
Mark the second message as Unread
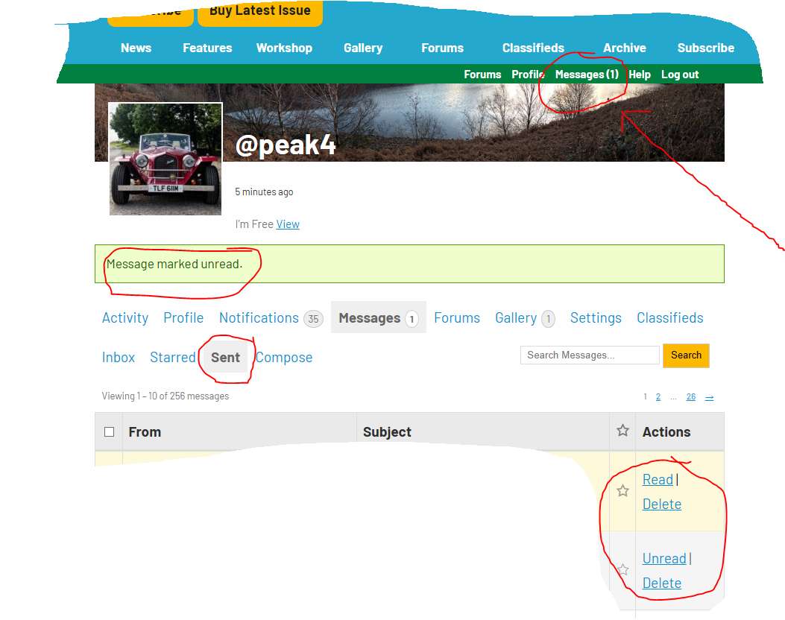(x=664, y=558)
